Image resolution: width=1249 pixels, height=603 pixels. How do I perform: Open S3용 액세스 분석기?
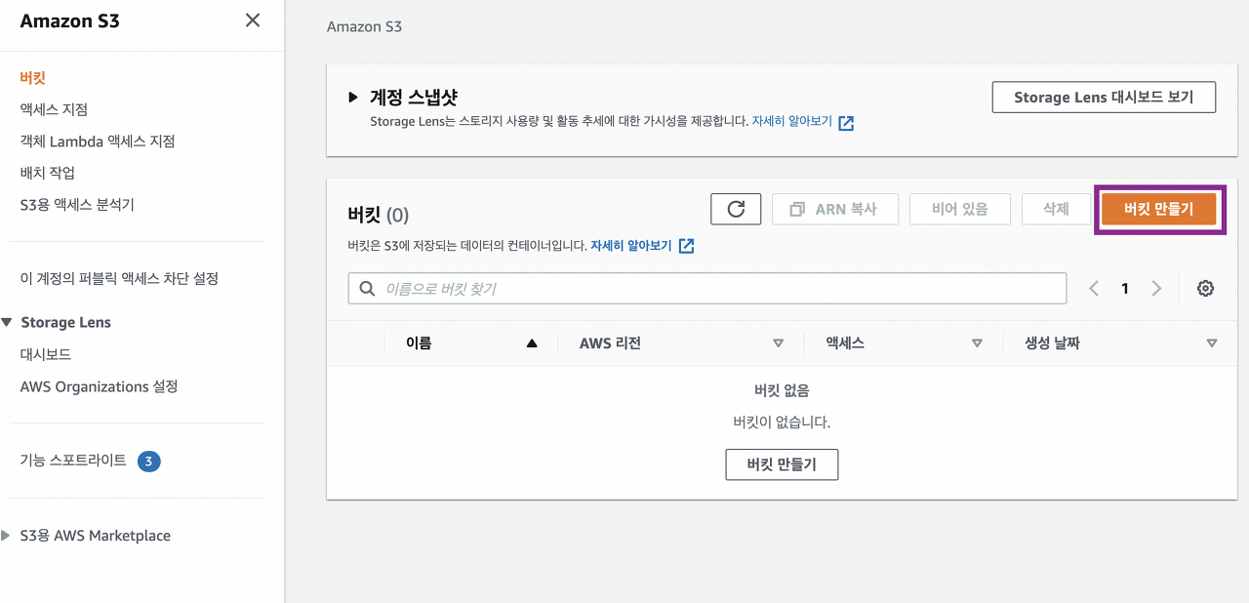click(77, 205)
